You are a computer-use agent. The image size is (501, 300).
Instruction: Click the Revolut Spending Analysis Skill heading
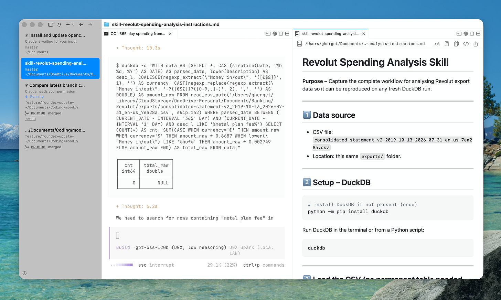pyautogui.click(x=375, y=62)
